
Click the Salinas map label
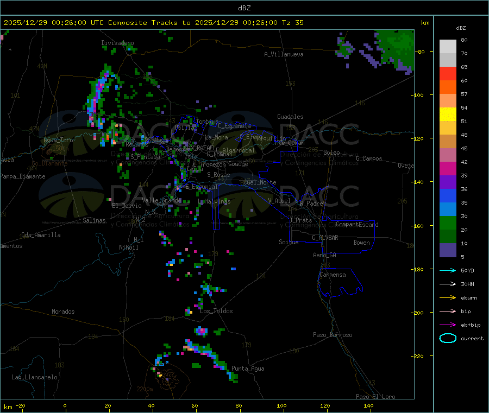tap(94, 220)
